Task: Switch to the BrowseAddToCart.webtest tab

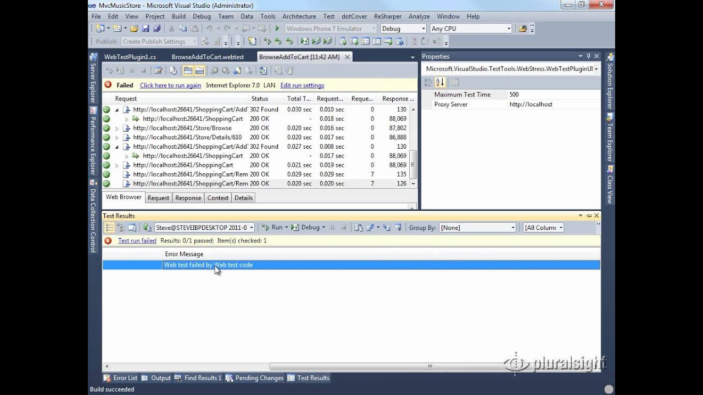Action: click(208, 57)
